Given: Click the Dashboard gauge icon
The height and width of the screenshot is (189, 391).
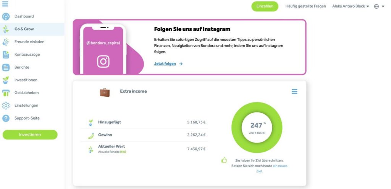Looking at the screenshot, I should pyautogui.click(x=6, y=16).
